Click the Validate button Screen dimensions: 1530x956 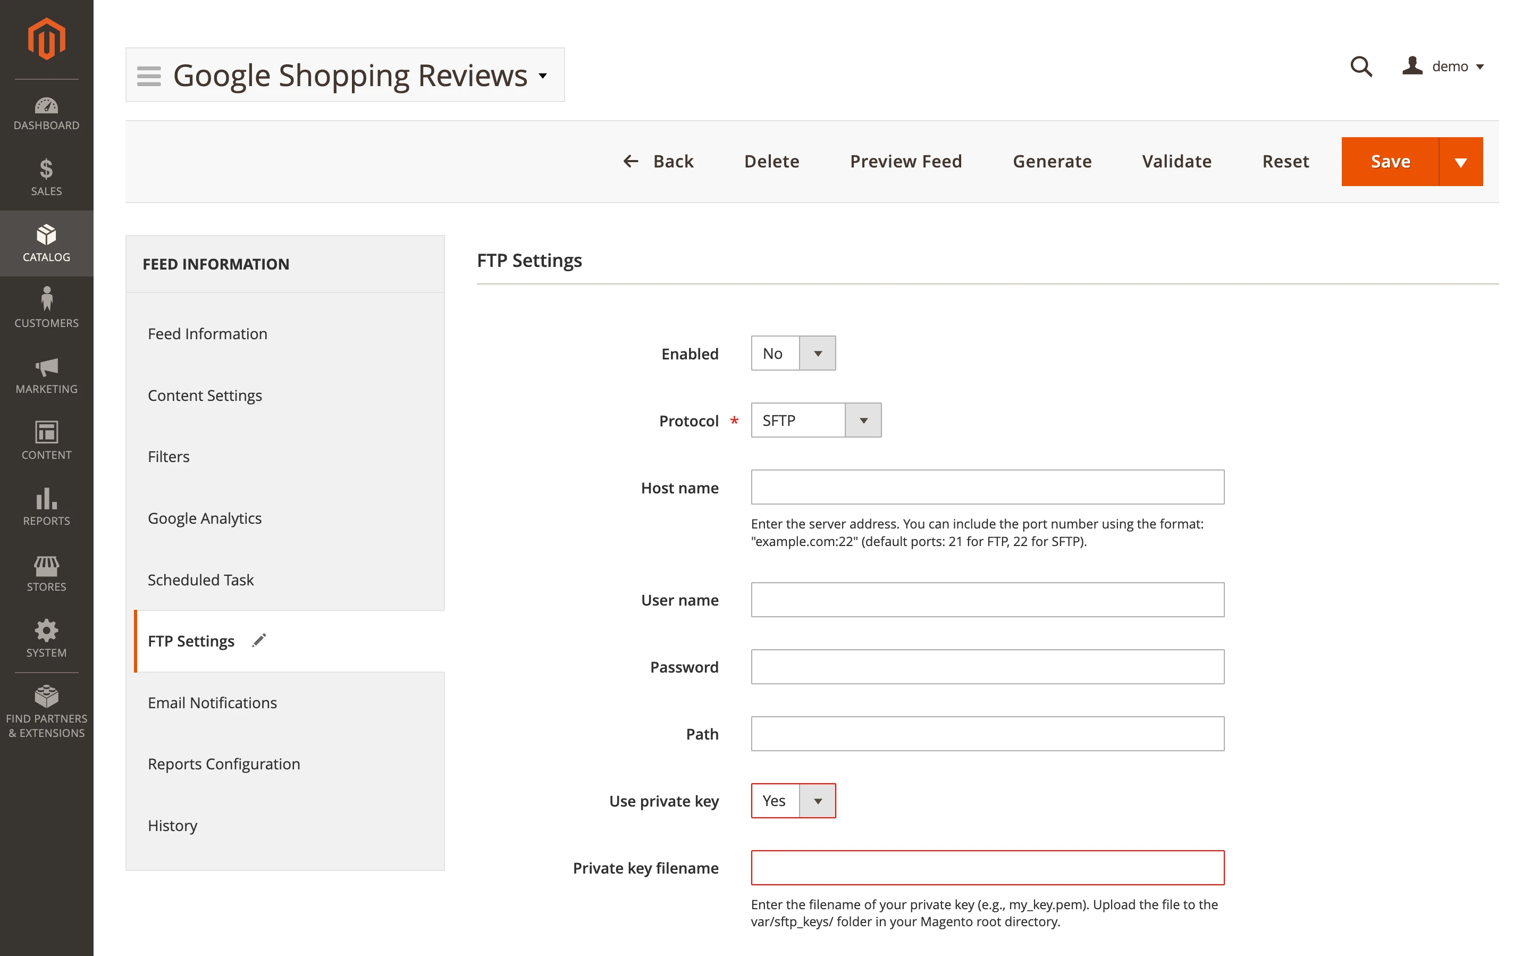click(x=1176, y=162)
